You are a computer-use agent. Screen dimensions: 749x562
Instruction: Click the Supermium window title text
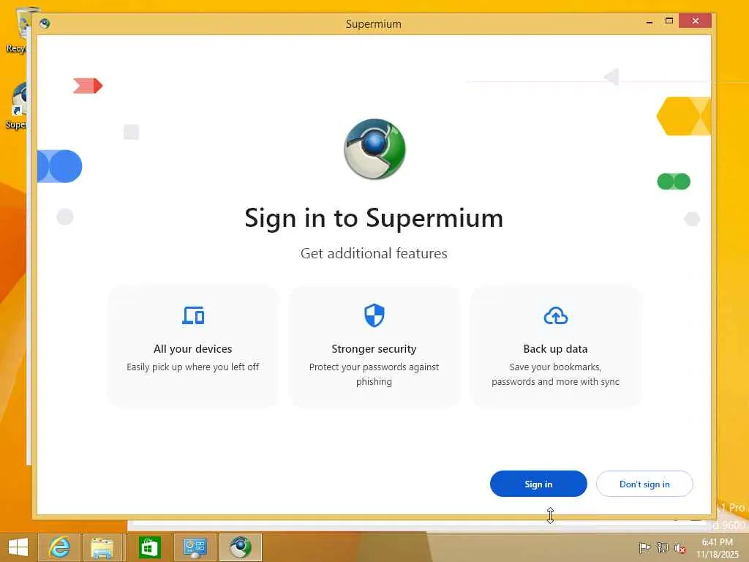(x=374, y=24)
